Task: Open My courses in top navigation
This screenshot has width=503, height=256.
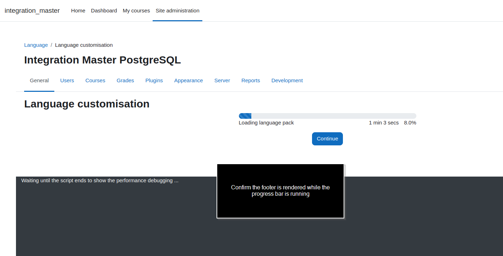Action: 136,11
